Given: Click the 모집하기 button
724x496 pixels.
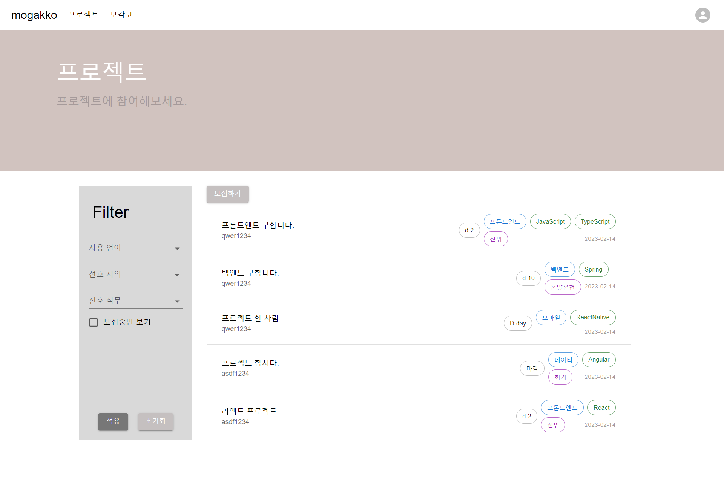Looking at the screenshot, I should pos(227,194).
